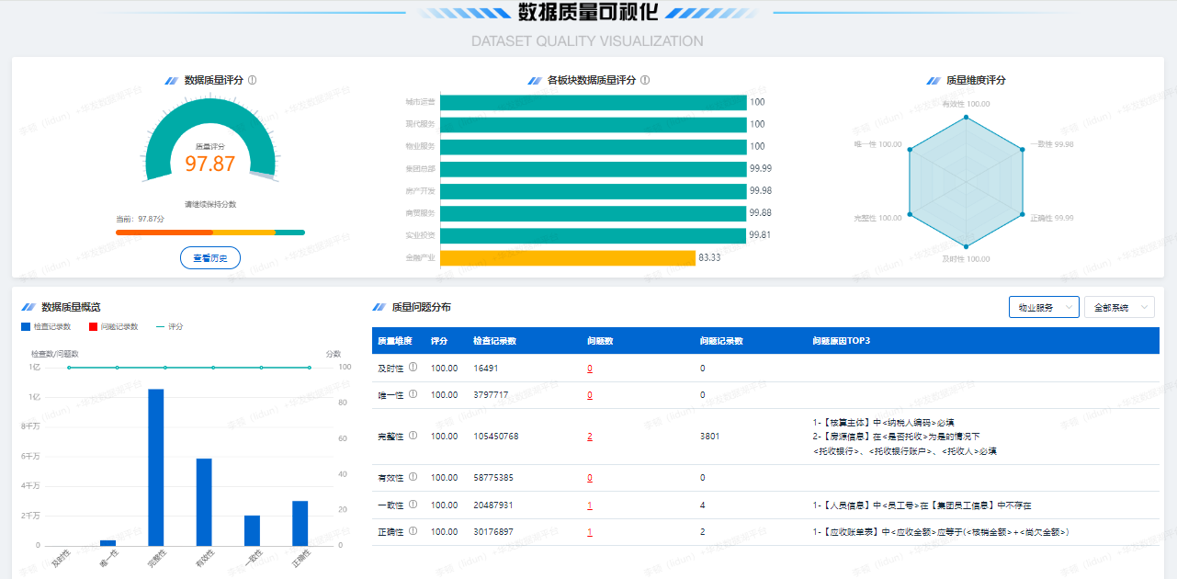Screen dimensions: 1177x579
Task: Click the 正确性 column in overview chart
Action: tap(300, 523)
